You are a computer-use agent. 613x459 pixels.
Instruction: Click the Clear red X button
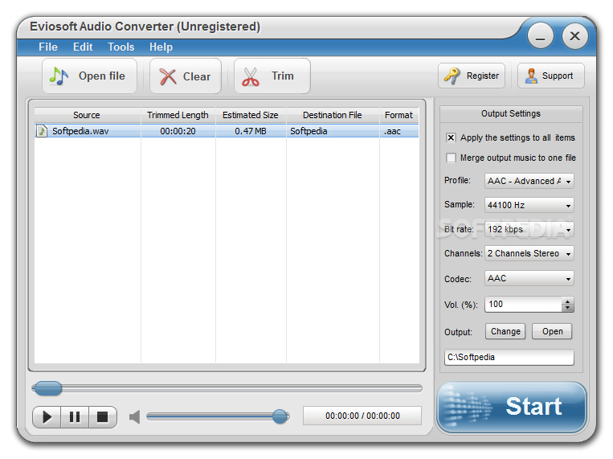click(186, 76)
